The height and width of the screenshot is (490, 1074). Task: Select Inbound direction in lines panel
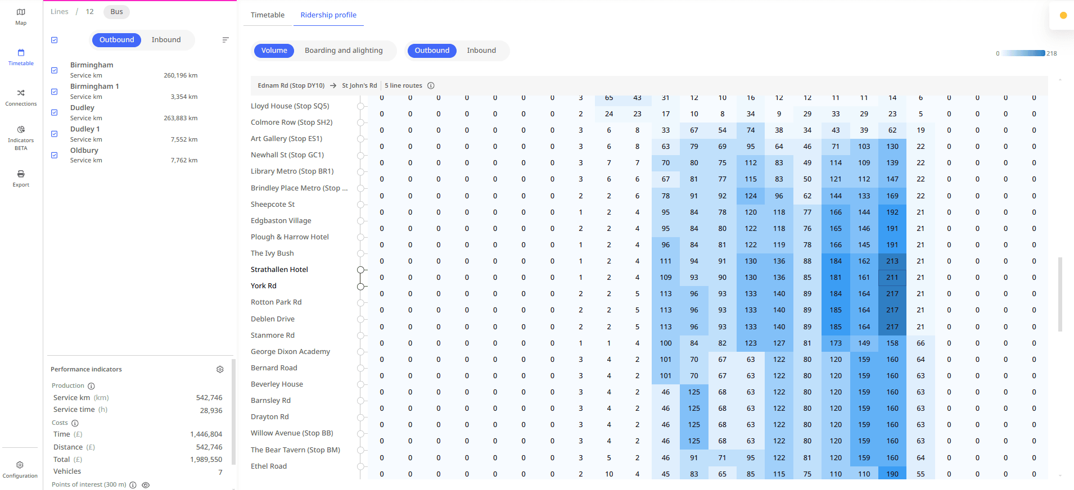(166, 40)
